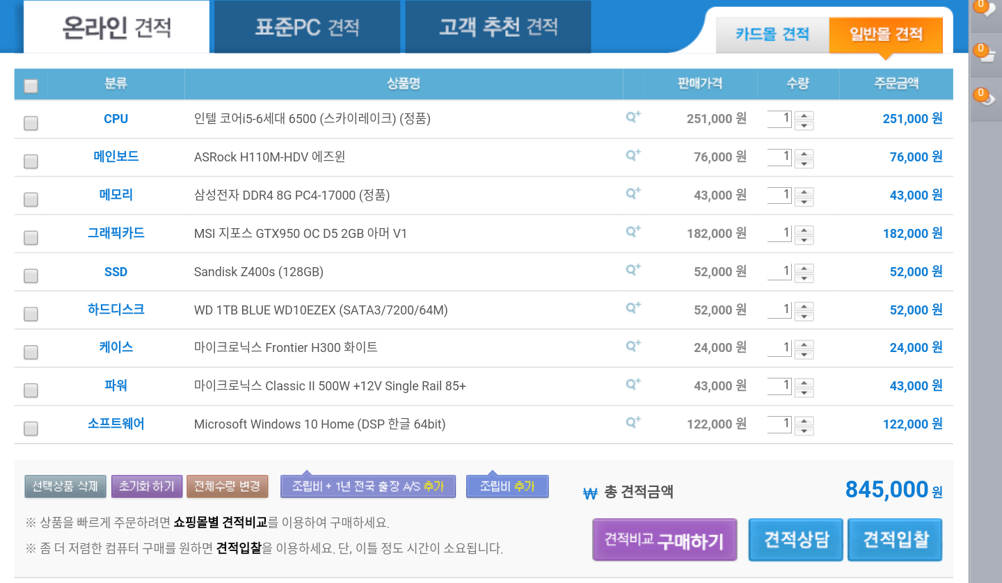
Task: Tick the 소프트웨어 row checkbox
Action: [x=31, y=429]
